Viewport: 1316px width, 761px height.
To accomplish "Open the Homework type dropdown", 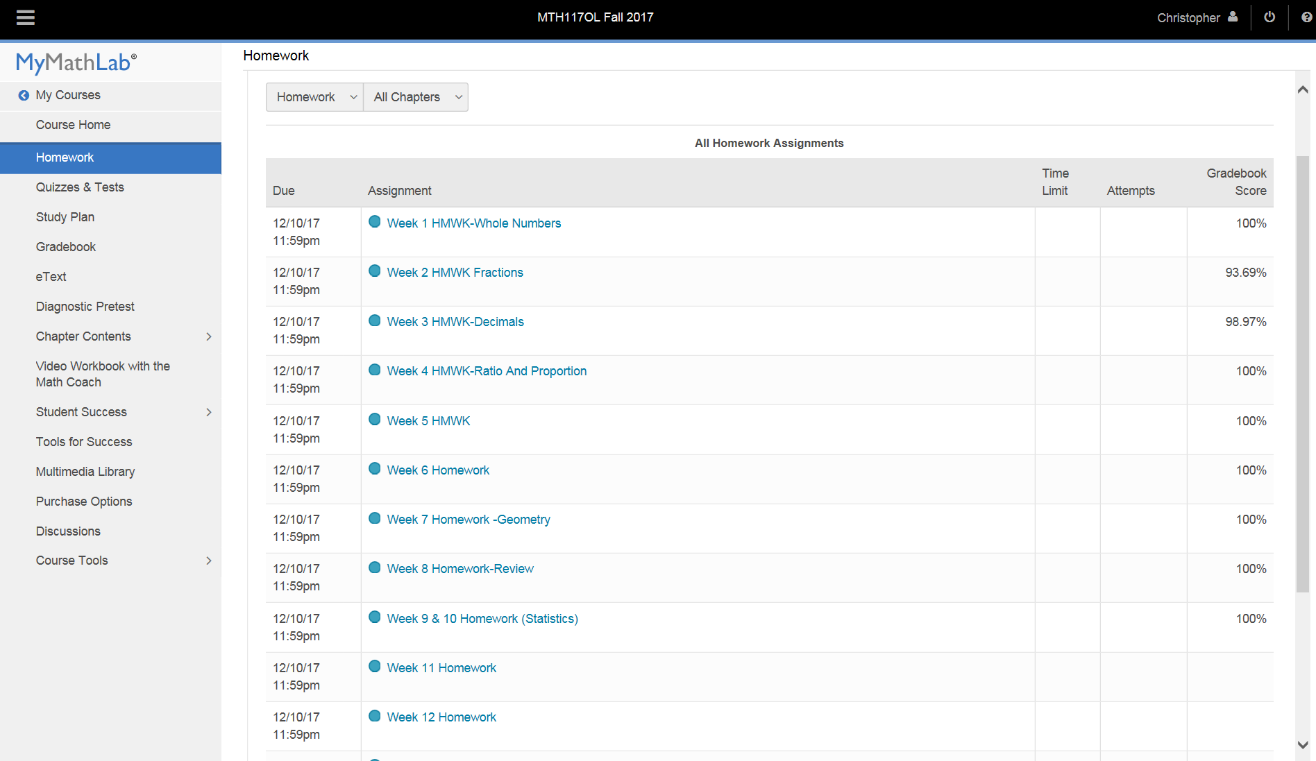I will point(314,97).
